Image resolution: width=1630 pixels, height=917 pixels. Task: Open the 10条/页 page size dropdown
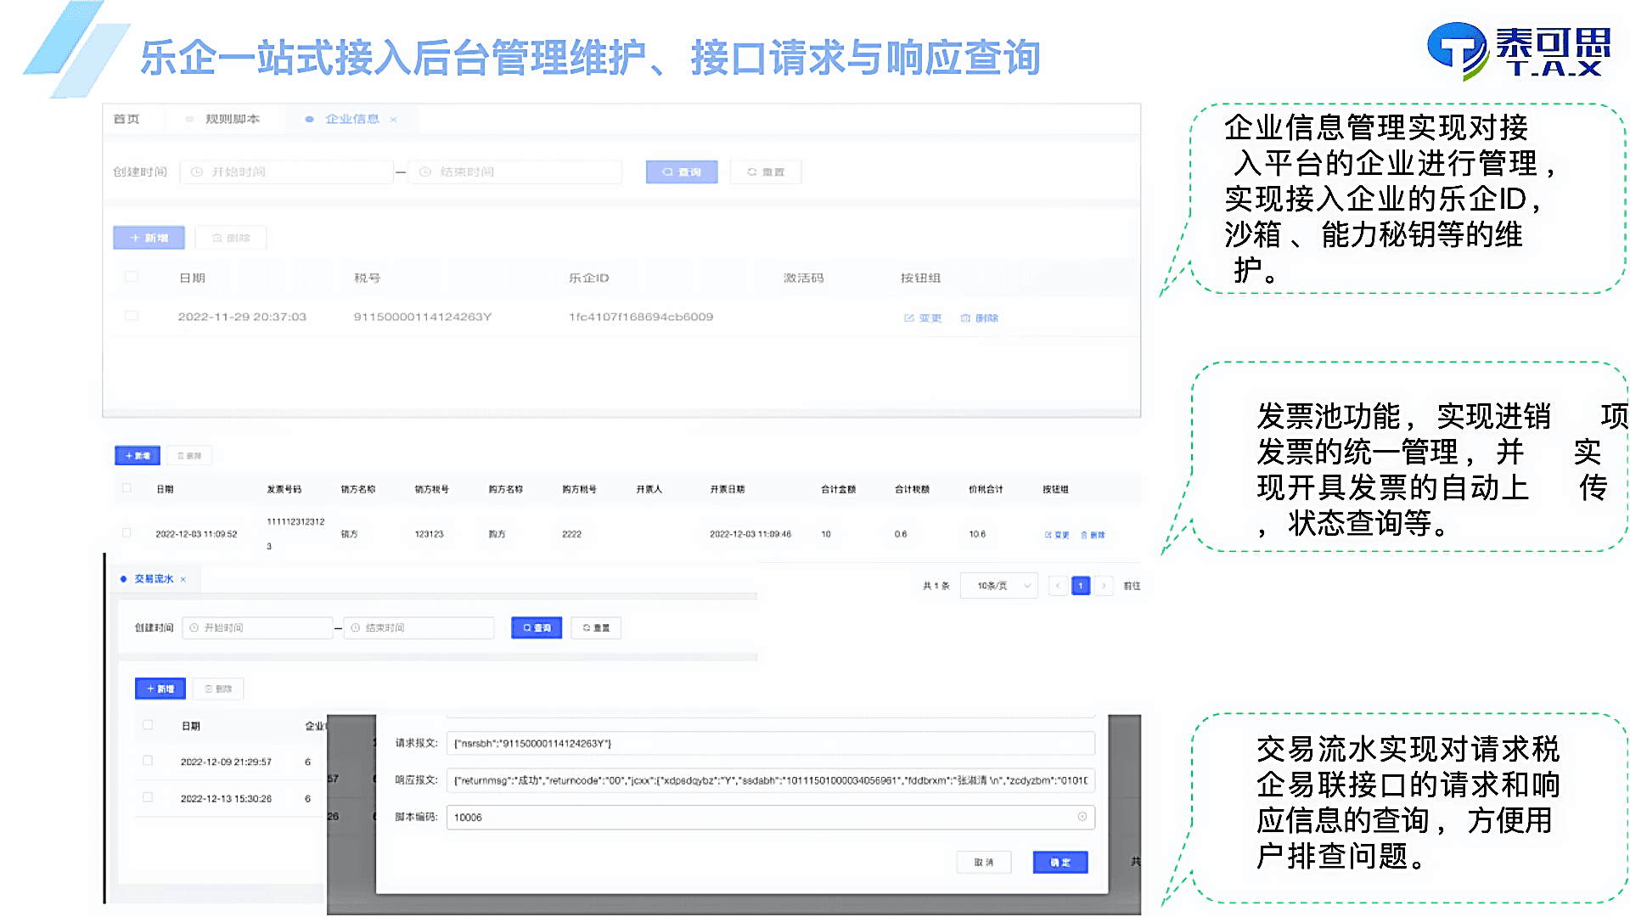(x=999, y=586)
